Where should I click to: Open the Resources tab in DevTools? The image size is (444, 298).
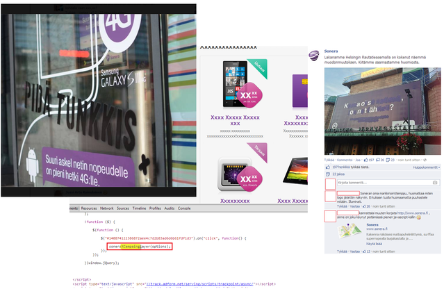88,208
